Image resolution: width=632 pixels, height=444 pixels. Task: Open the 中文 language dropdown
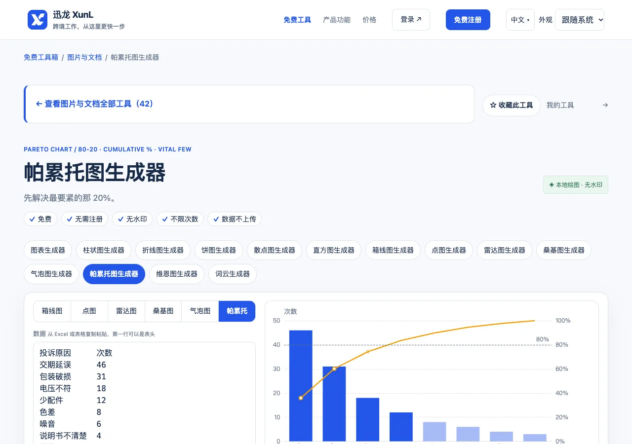pos(520,20)
